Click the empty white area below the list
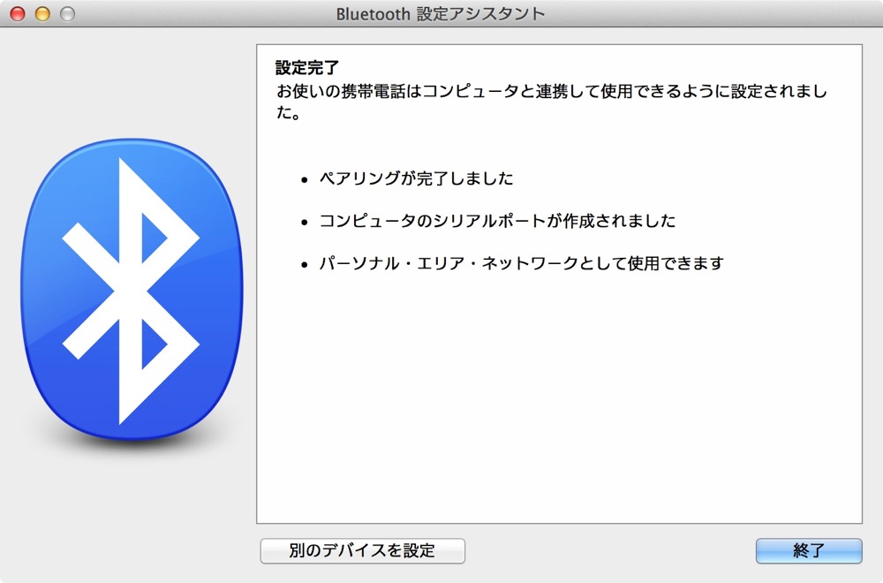 tap(559, 400)
